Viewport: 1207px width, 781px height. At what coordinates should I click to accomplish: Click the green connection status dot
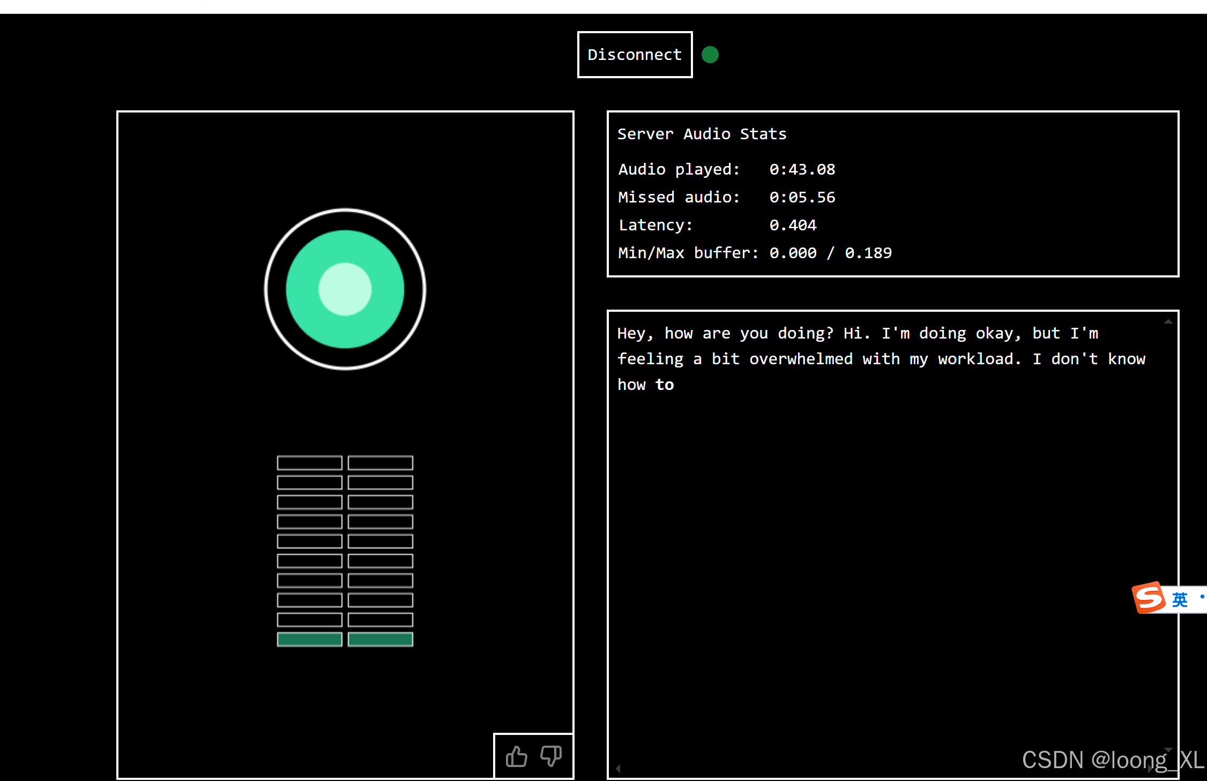710,55
